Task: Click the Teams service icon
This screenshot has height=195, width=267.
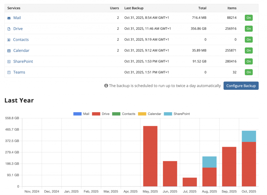Action: pos(9,72)
